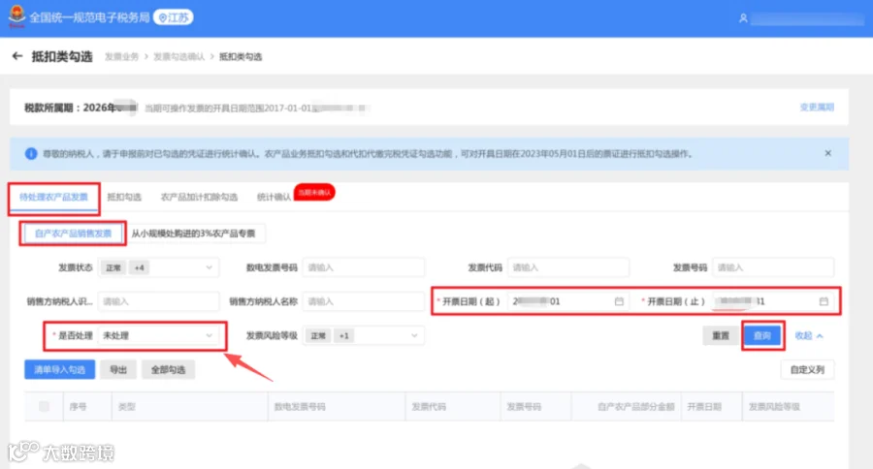Click the 开票日期(止) date field
The height and width of the screenshot is (469, 873).
tap(773, 301)
